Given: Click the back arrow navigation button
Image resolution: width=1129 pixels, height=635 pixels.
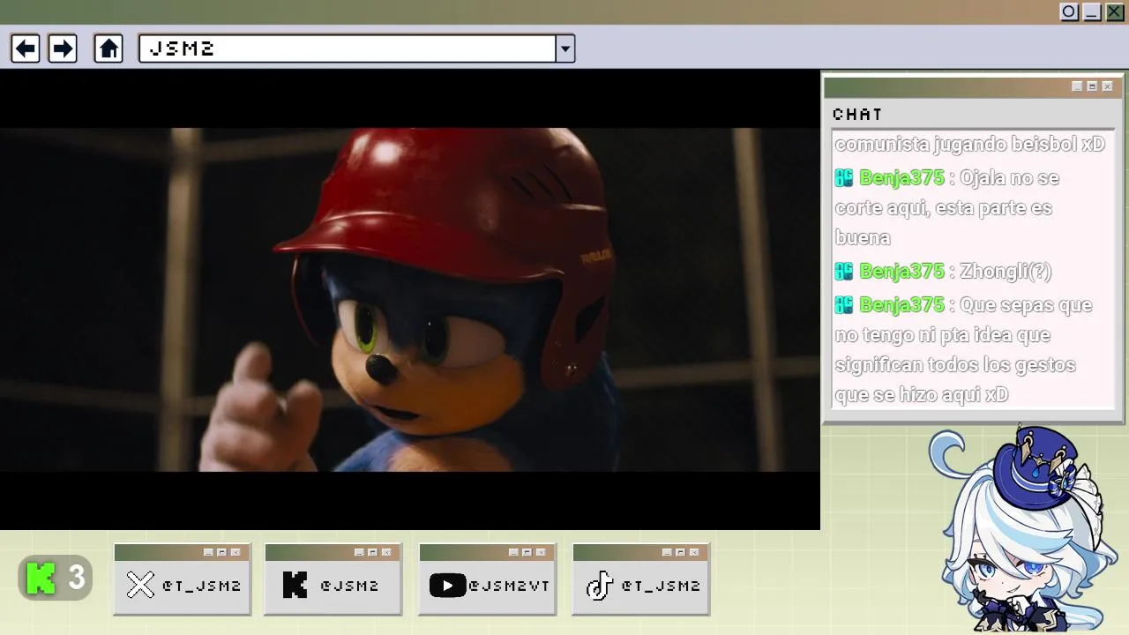Looking at the screenshot, I should pyautogui.click(x=26, y=49).
